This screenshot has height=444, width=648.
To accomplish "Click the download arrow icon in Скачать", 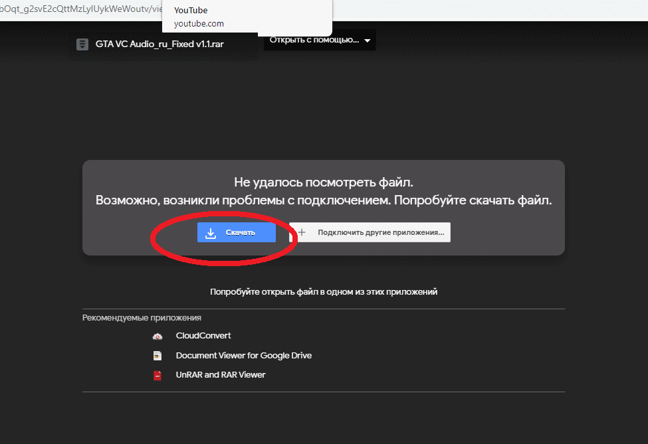I will point(211,233).
